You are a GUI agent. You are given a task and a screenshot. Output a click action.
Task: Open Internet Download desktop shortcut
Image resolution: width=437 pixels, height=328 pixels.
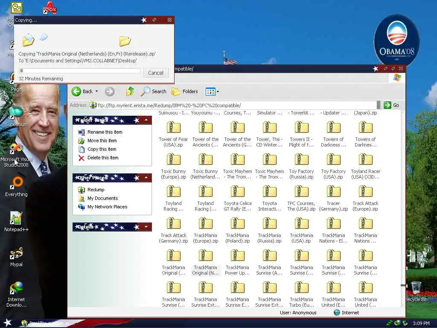pos(16,295)
